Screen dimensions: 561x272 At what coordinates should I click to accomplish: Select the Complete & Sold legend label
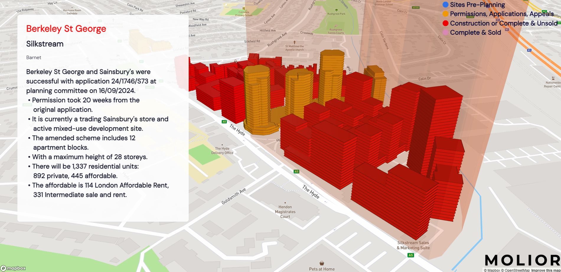(x=475, y=33)
